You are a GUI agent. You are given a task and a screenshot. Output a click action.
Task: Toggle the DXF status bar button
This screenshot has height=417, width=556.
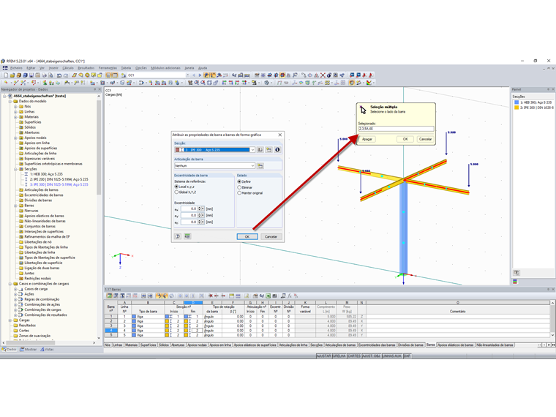[407, 356]
